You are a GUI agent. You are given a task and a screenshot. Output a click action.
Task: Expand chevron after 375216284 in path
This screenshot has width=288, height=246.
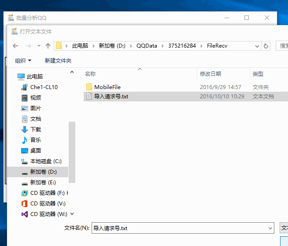tap(201, 46)
